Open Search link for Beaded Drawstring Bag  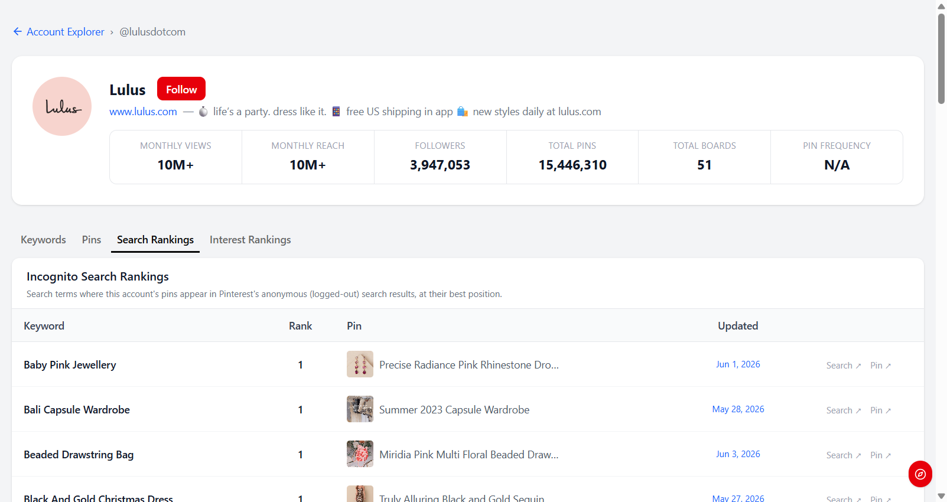click(844, 455)
